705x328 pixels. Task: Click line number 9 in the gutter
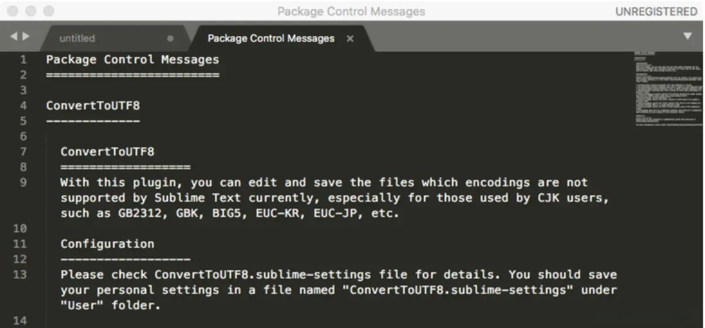point(23,183)
